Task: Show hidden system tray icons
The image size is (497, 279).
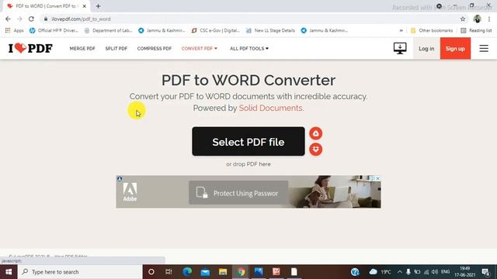Action: [399, 272]
